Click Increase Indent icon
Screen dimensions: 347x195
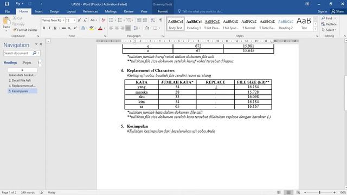point(145,21)
